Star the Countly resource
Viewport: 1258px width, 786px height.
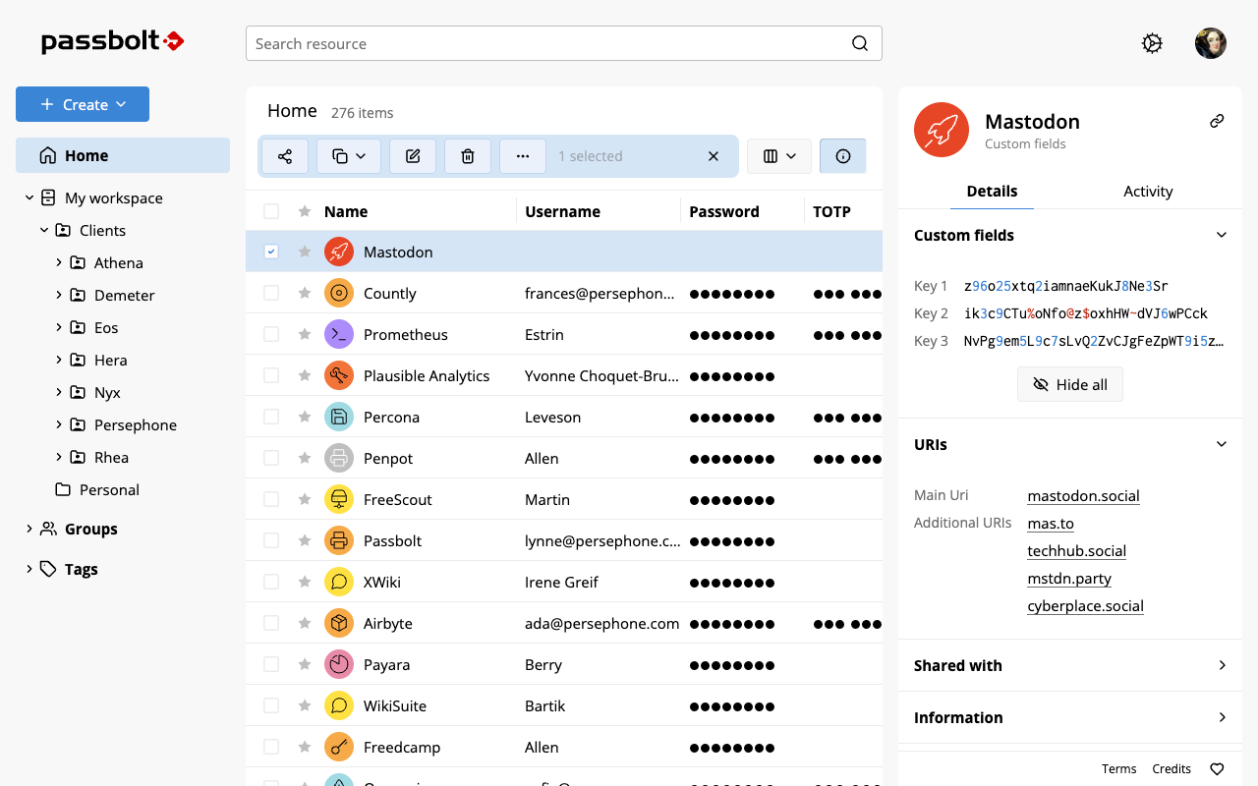pyautogui.click(x=305, y=293)
